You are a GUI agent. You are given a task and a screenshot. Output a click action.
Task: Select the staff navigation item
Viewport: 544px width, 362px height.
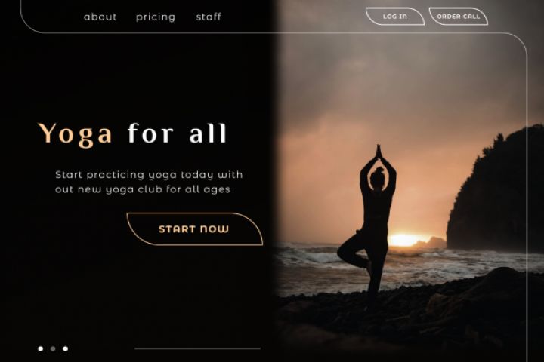[x=209, y=17]
